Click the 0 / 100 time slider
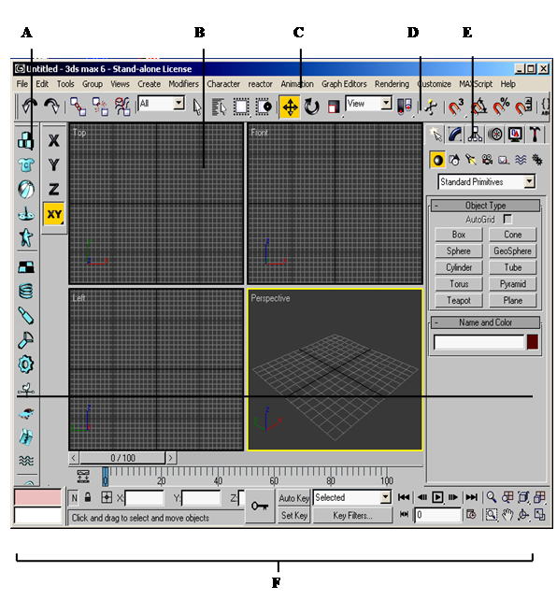 (x=122, y=458)
